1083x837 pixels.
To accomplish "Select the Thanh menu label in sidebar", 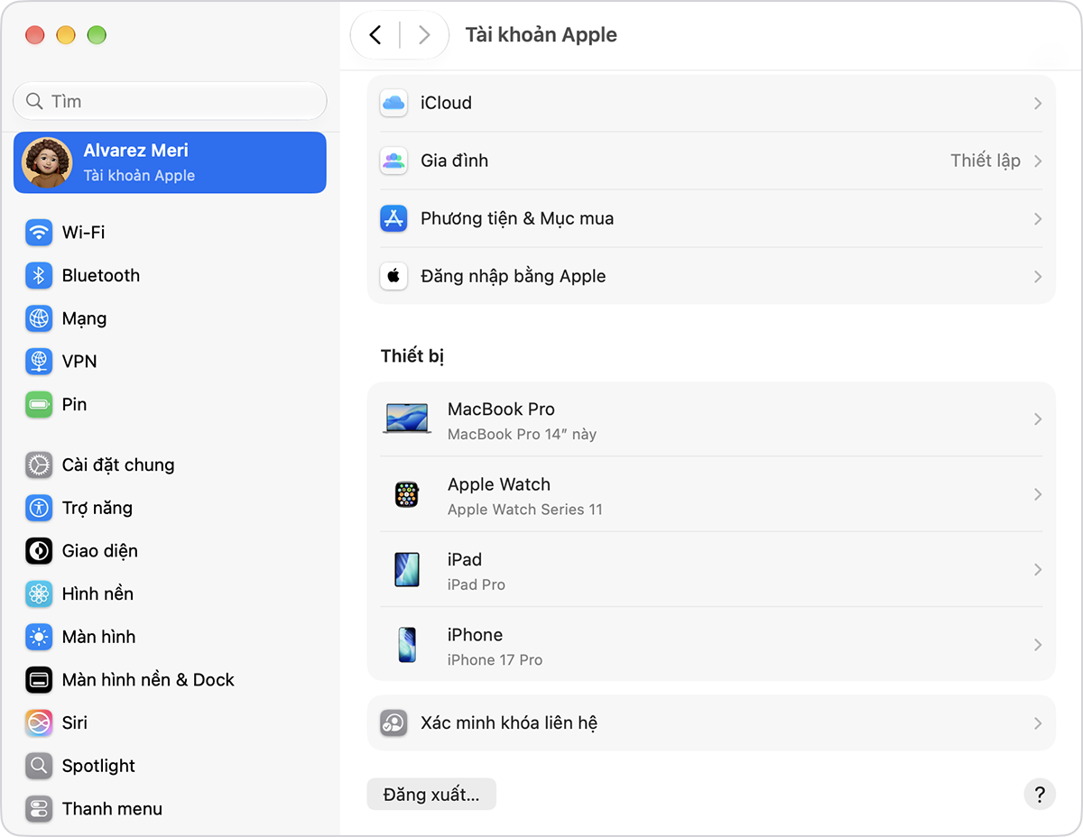I will click(112, 809).
